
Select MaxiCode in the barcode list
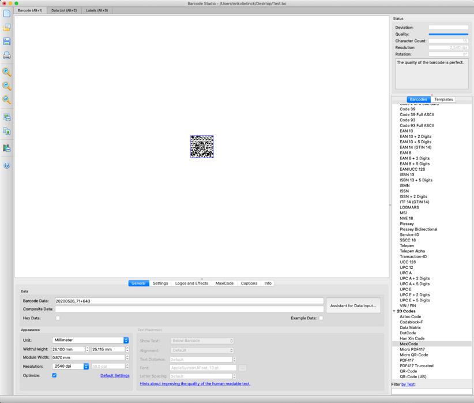click(x=409, y=344)
